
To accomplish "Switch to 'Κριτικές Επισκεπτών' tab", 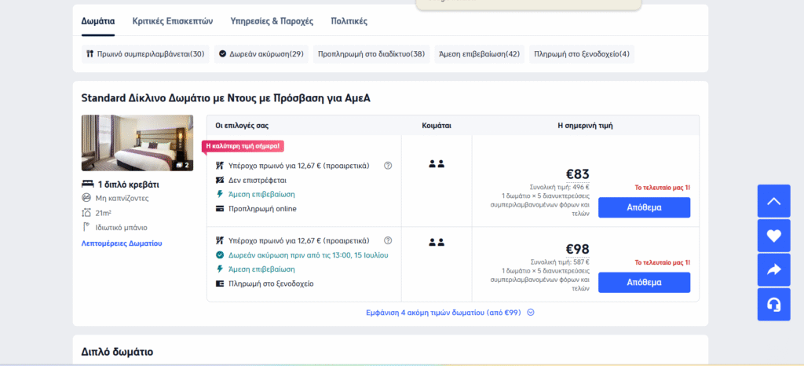I will click(x=172, y=21).
